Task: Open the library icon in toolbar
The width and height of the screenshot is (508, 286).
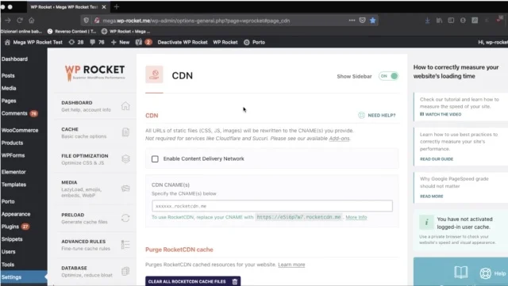Action: tap(439, 21)
